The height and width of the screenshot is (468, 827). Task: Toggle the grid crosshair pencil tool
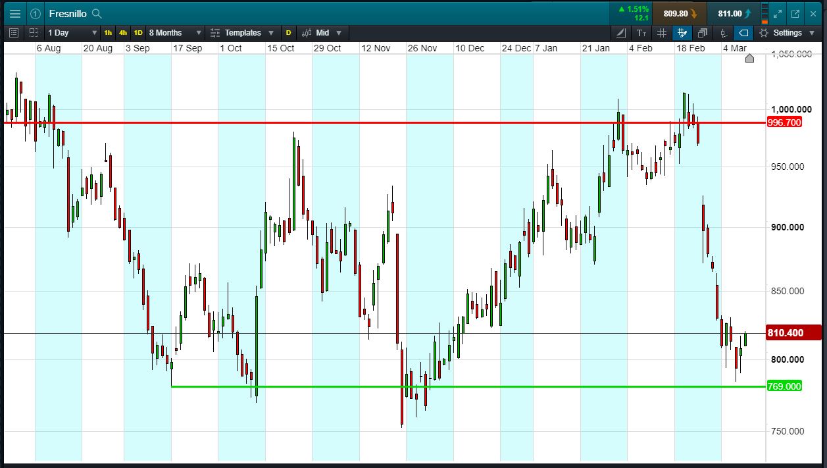[x=682, y=32]
